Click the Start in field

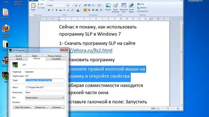tap(45, 87)
